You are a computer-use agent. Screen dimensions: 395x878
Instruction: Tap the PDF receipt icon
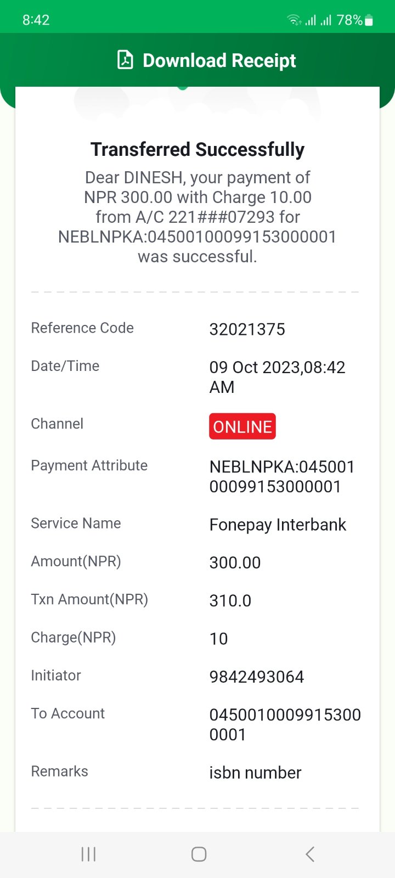126,60
